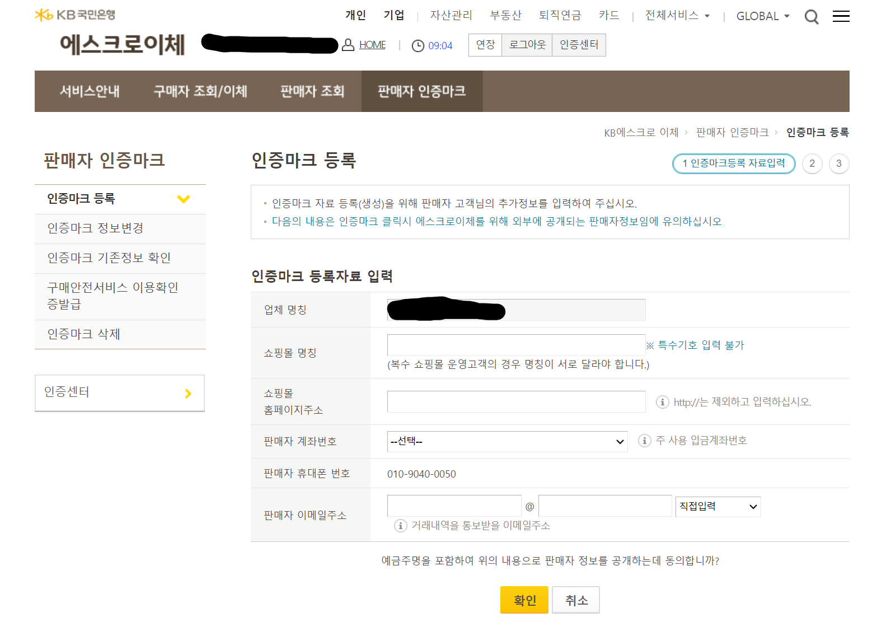
Task: Click the 09:04 session time text
Action: pyautogui.click(x=440, y=46)
